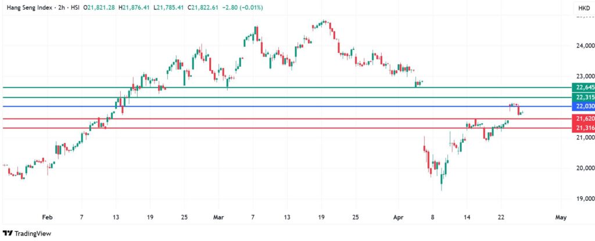Screen dimensions: 595x241
Task: Select the Mar label on time axis
Action: 218,217
